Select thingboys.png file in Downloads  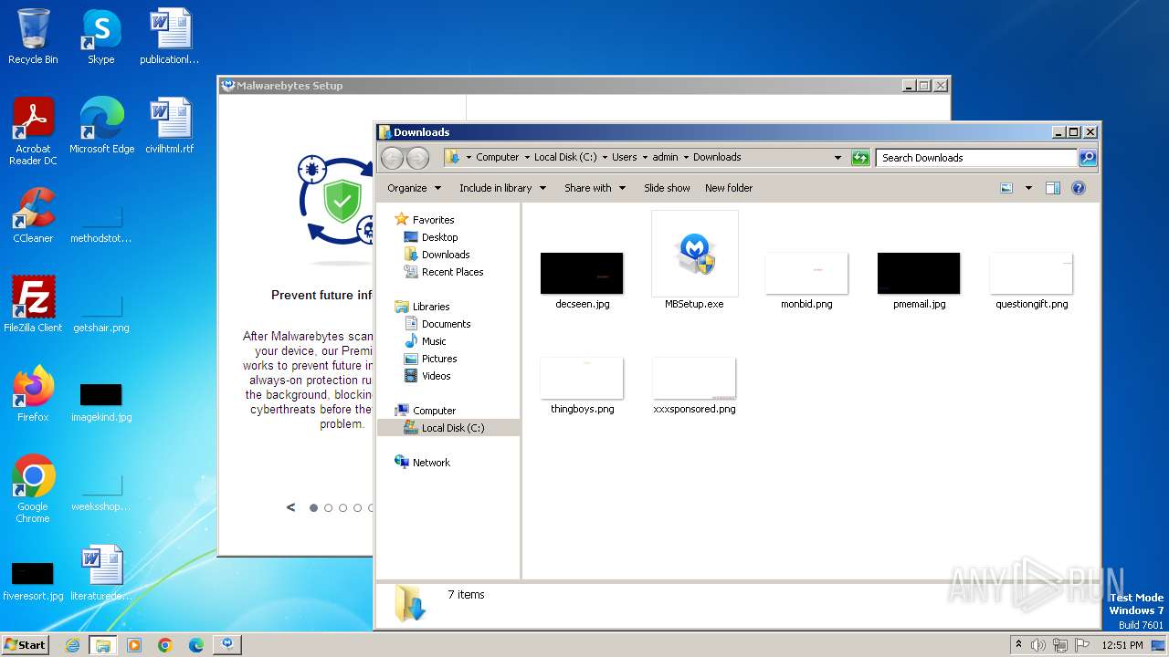point(582,385)
